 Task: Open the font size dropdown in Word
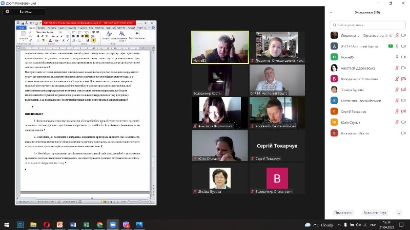pos(69,32)
